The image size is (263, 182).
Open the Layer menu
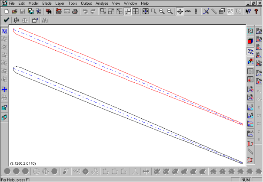60,3
